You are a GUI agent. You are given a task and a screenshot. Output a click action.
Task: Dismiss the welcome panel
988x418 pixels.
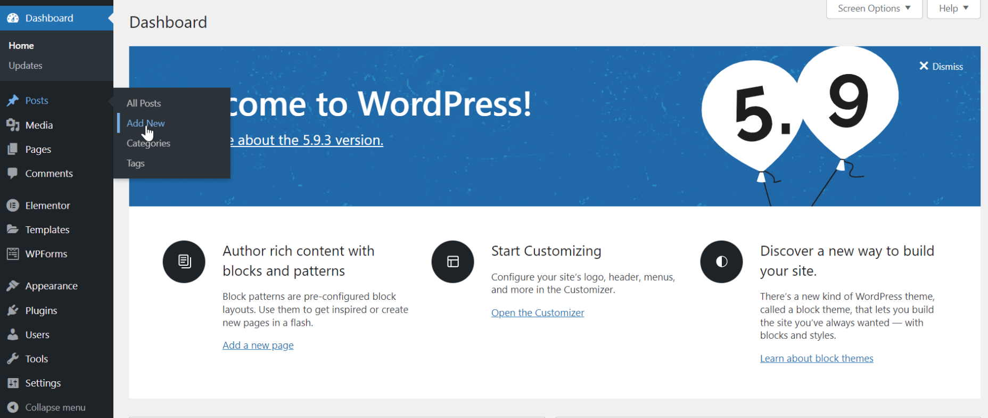point(941,67)
